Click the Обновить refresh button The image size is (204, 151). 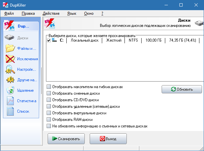[x=182, y=89]
